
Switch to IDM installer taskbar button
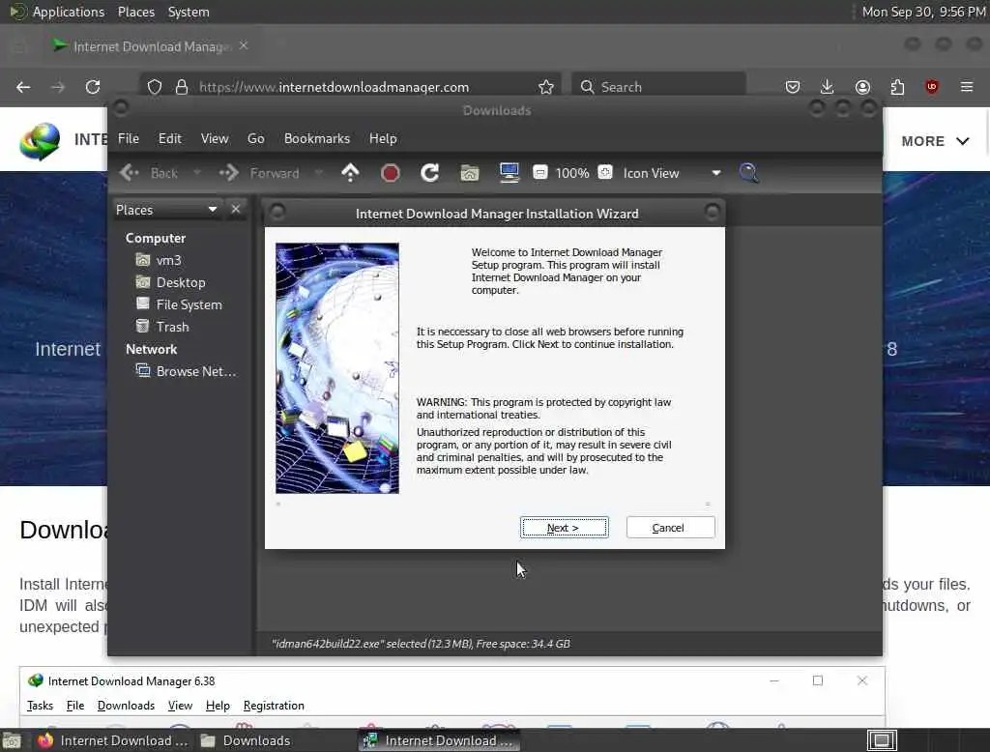pos(440,740)
